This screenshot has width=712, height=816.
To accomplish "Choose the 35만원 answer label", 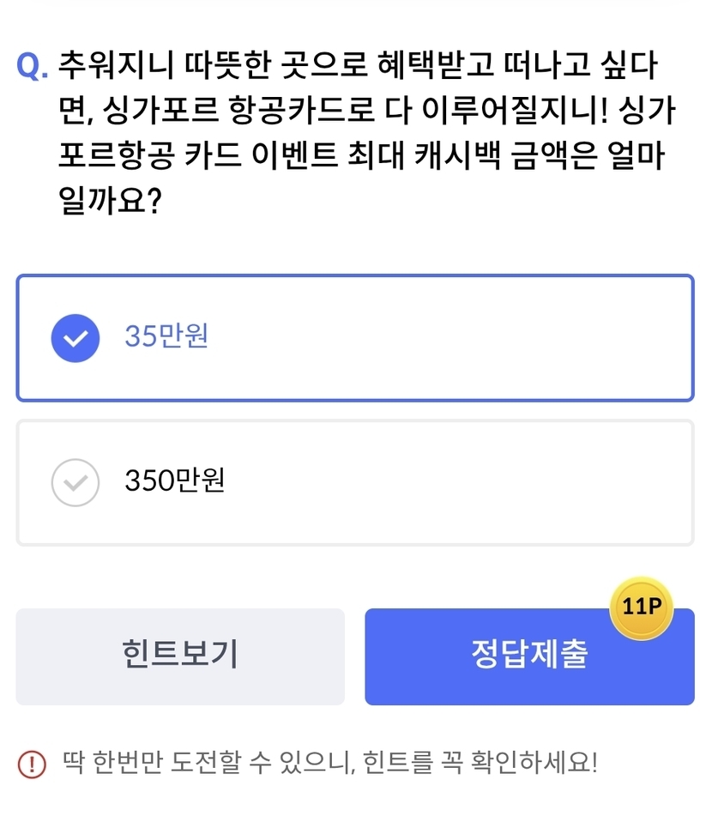I will click(166, 336).
